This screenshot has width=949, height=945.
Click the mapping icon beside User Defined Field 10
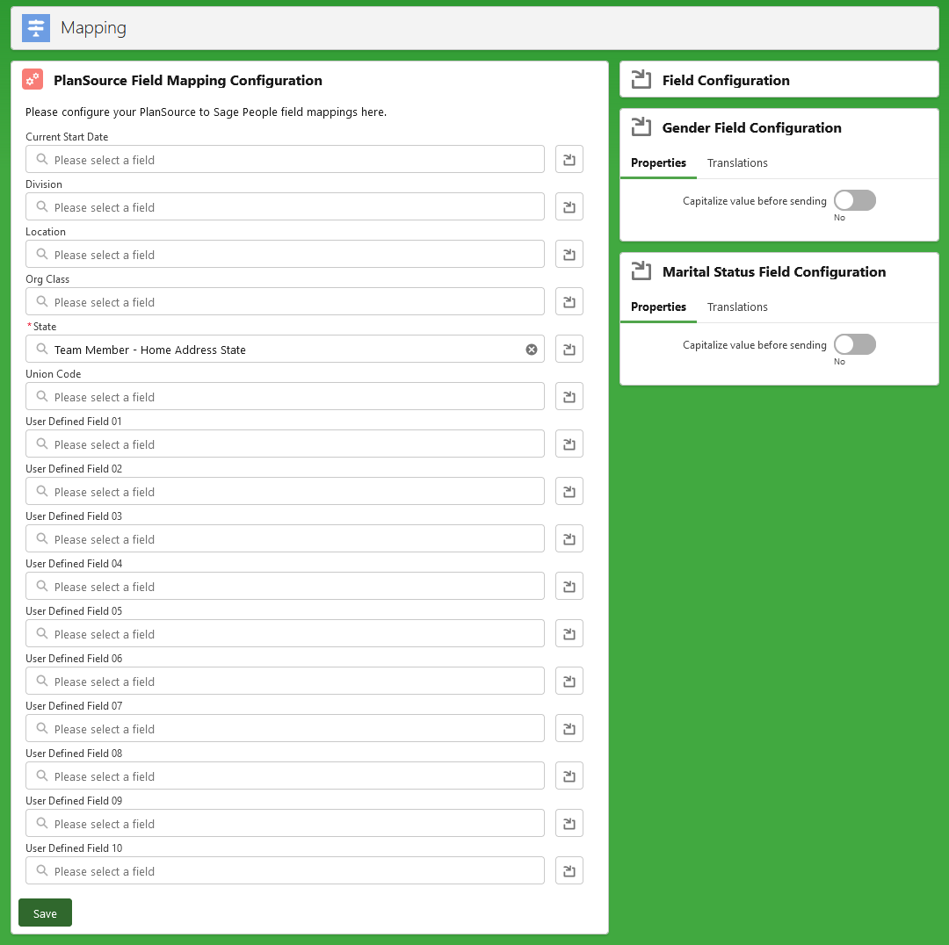pyautogui.click(x=569, y=870)
